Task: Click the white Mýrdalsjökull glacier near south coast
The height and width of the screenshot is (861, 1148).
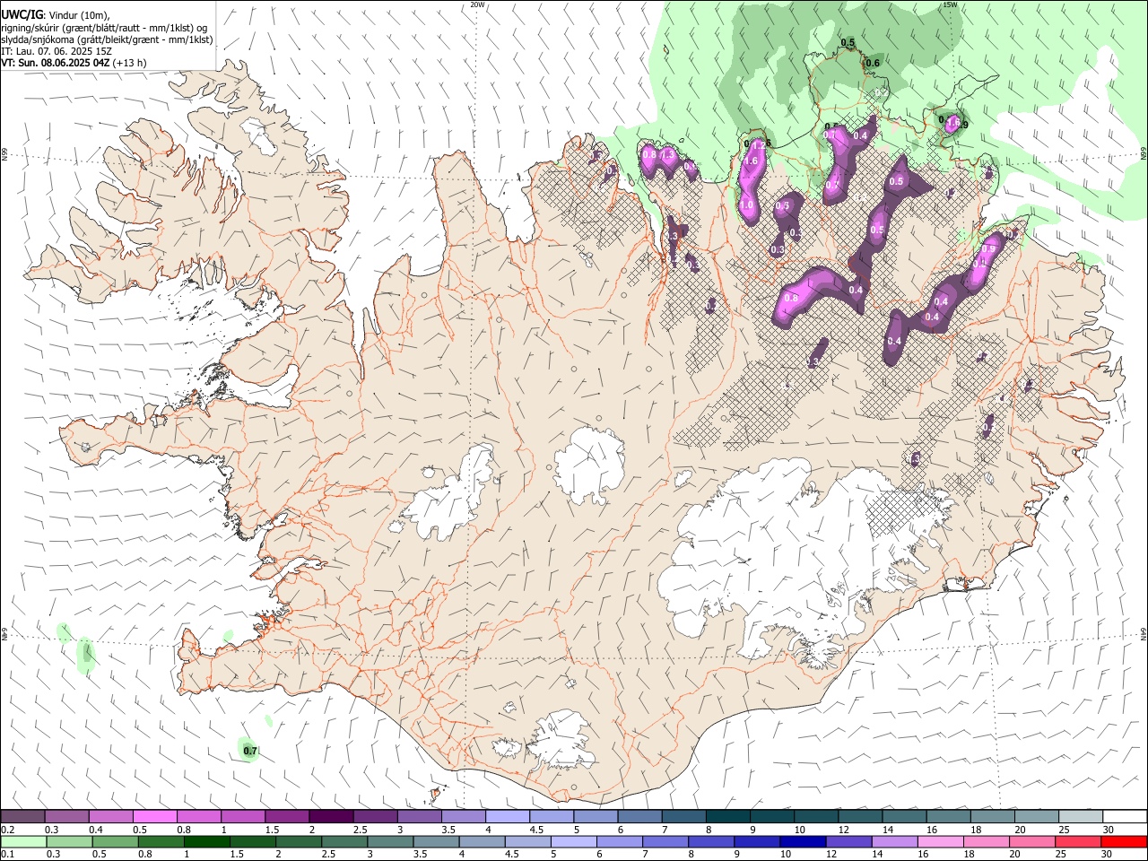Action: [561, 740]
